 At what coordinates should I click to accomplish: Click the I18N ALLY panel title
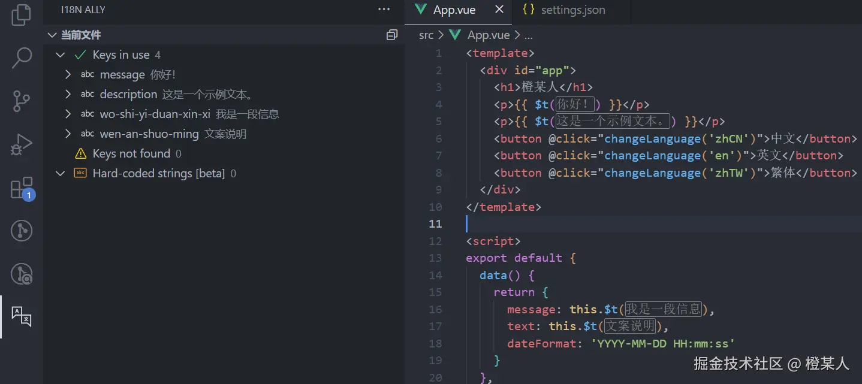coord(83,10)
